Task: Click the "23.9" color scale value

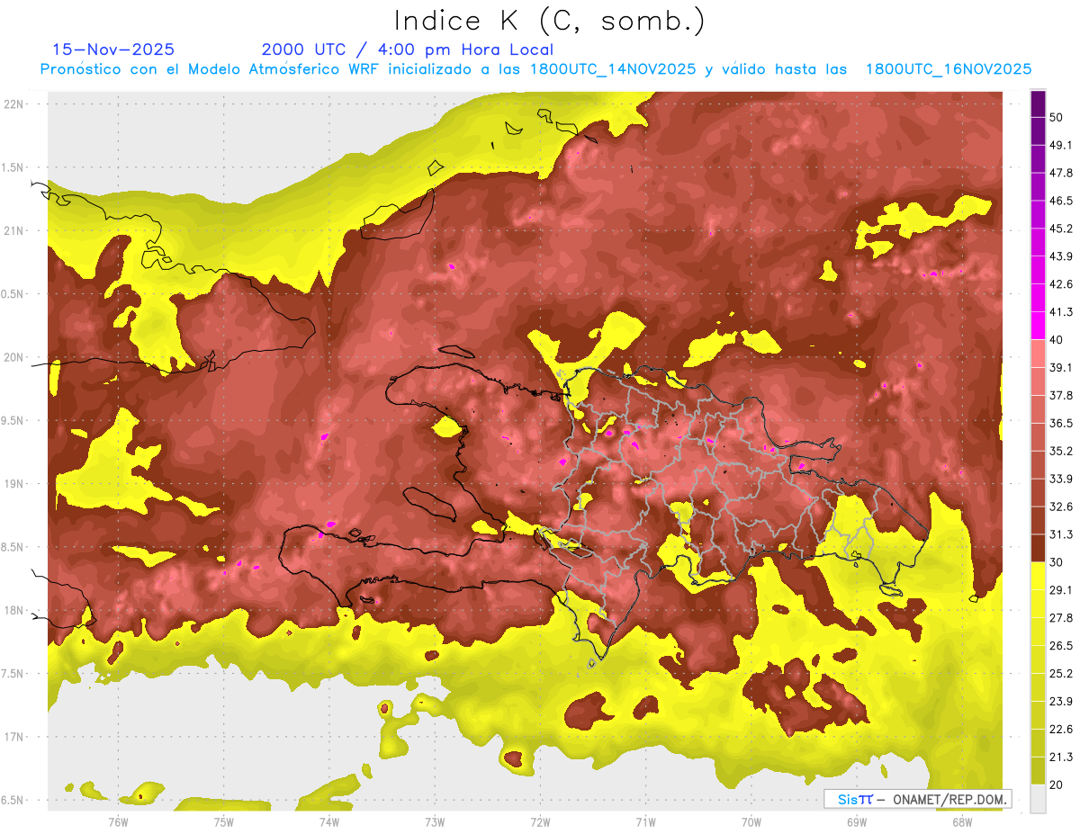Action: (1061, 702)
